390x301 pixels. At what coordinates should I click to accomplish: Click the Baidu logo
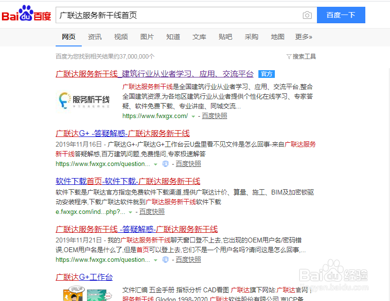coord(26,14)
